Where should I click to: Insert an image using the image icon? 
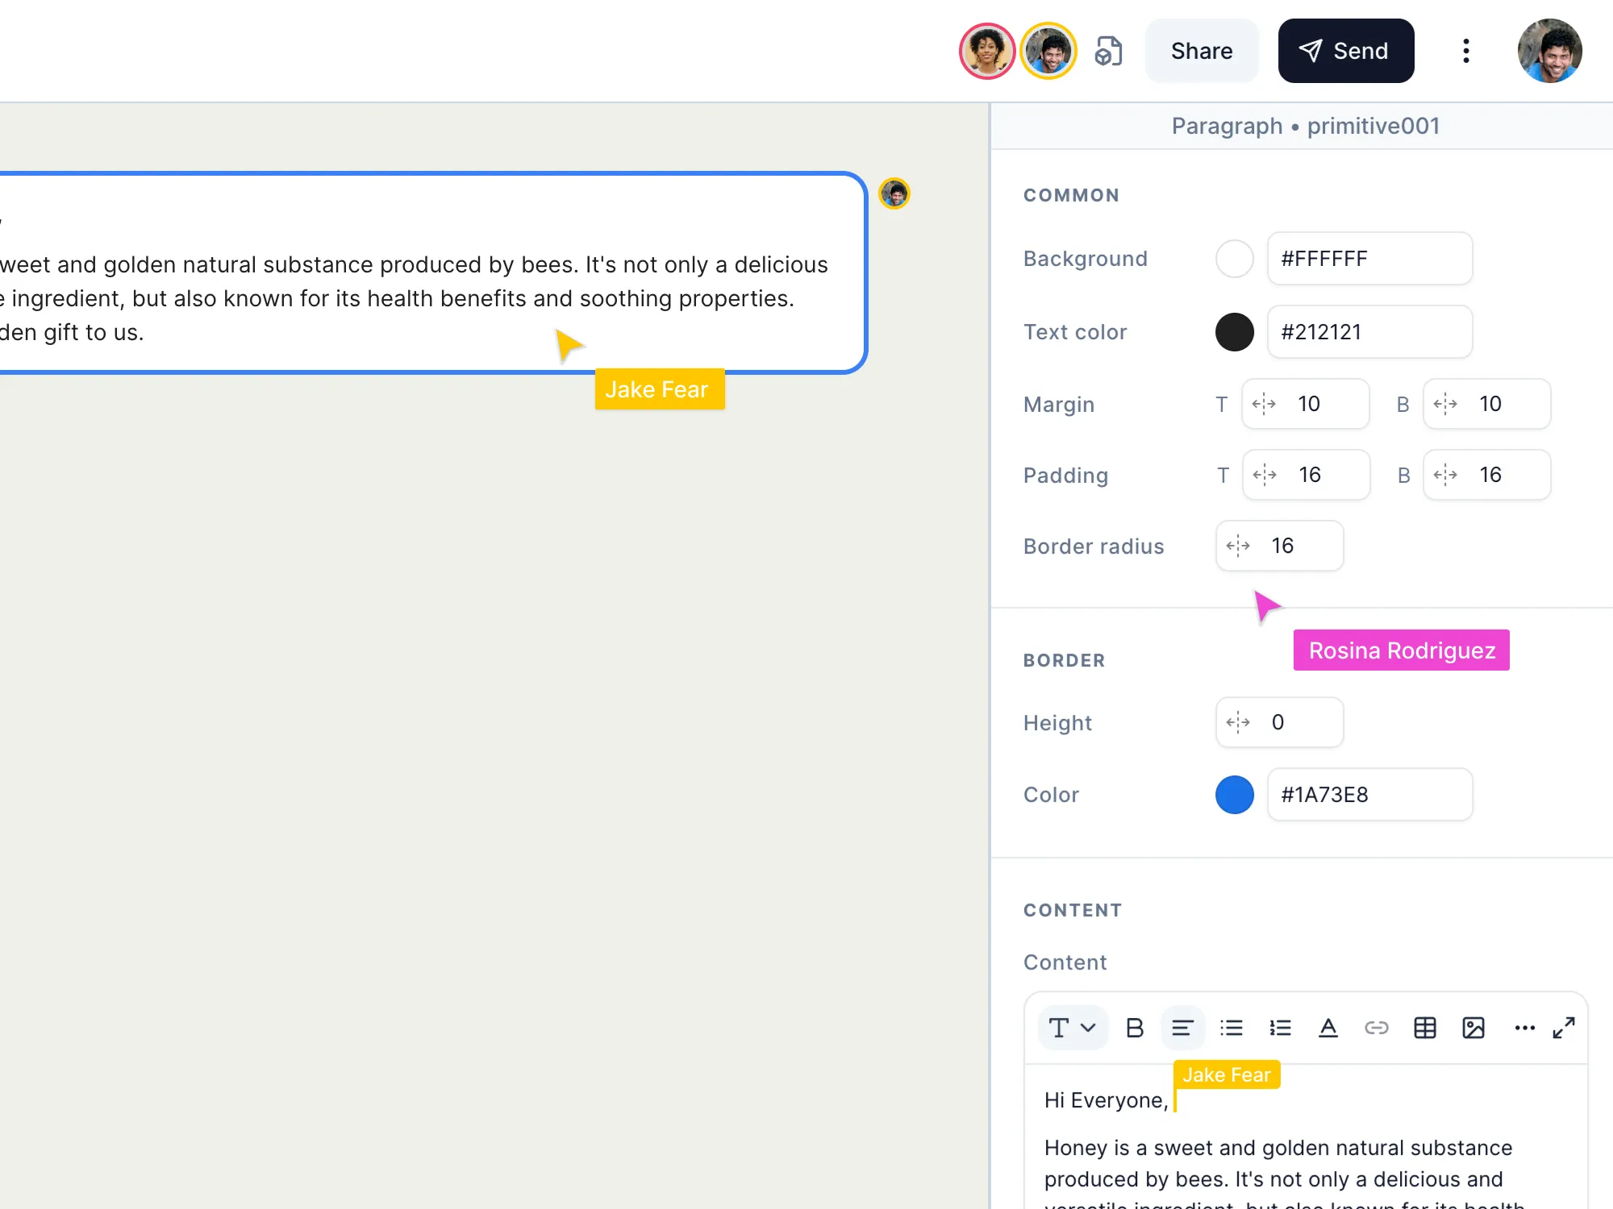[x=1474, y=1028]
